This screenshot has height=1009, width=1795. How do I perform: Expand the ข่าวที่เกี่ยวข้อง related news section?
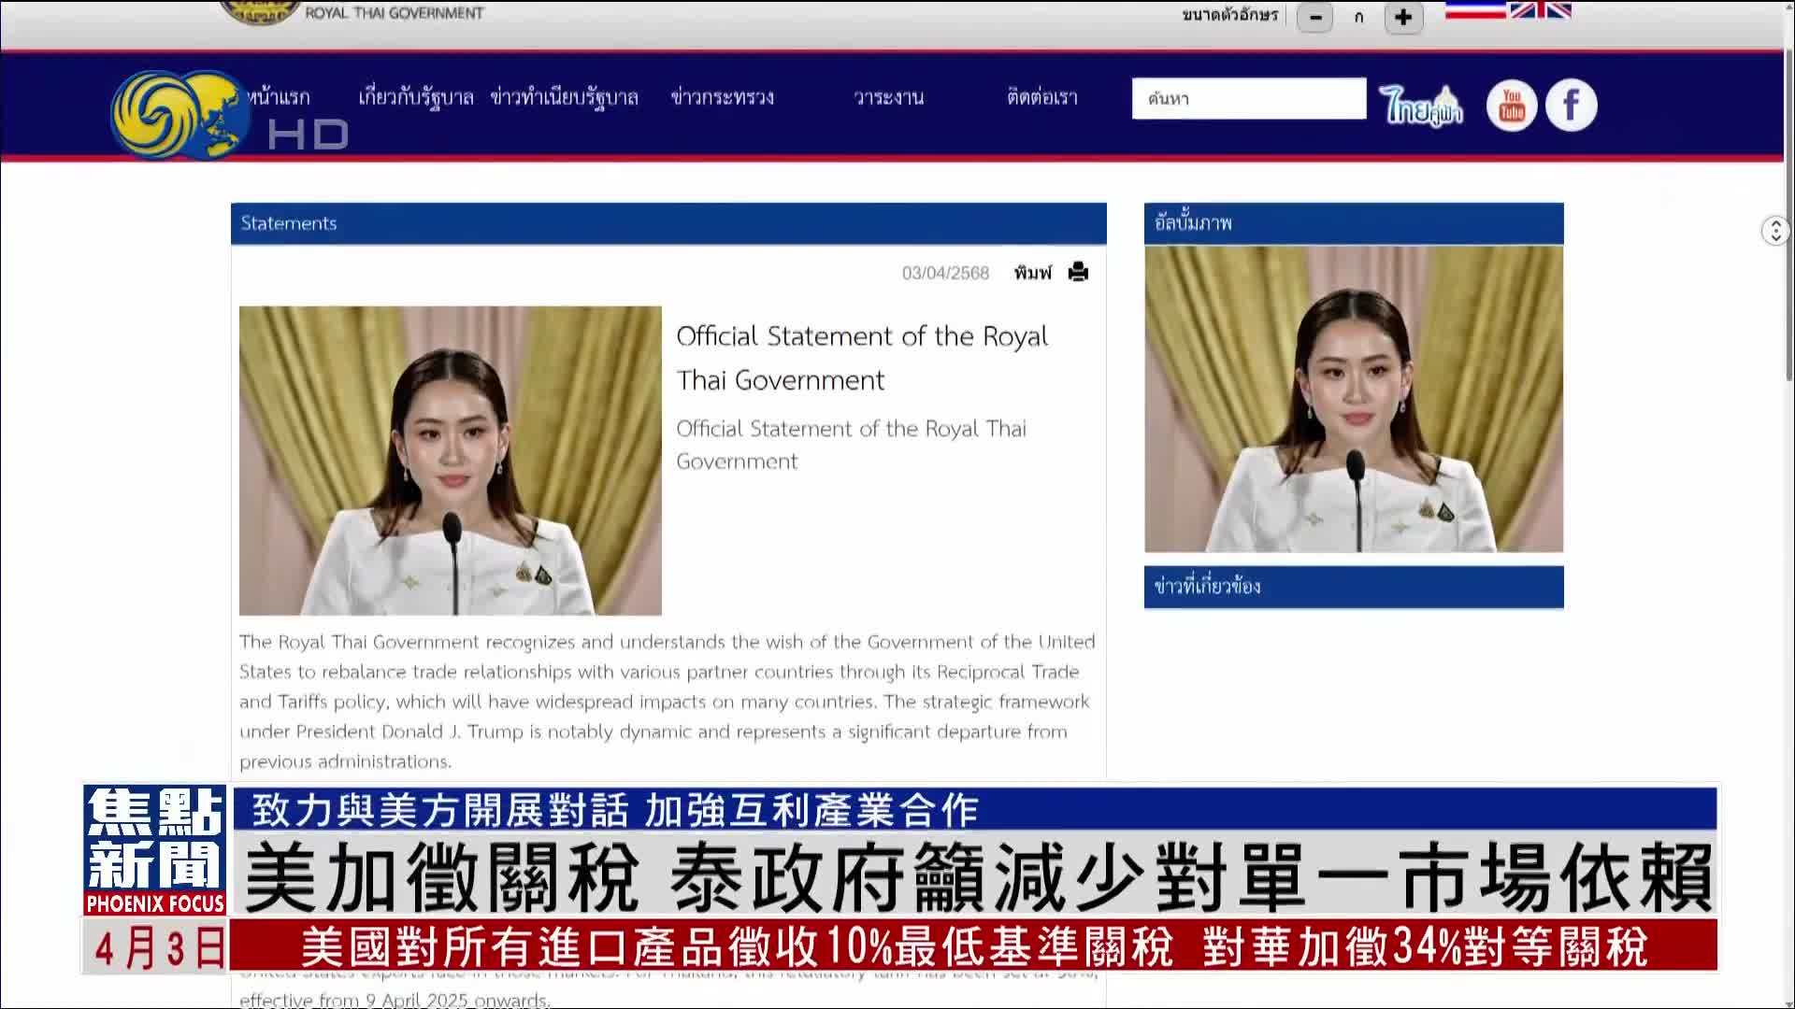pyautogui.click(x=1208, y=586)
